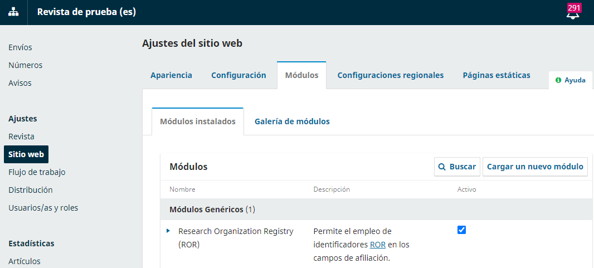This screenshot has height=268, width=594.
Task: Follow the ROR link in description
Action: click(x=378, y=245)
